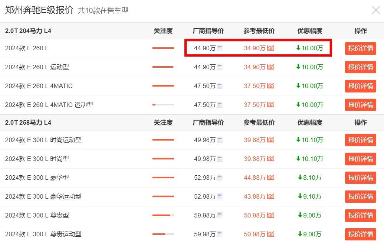Screen dimensions: 384x243
Task: Click calculator icon in E 260 L row
Action: [x=220, y=48]
